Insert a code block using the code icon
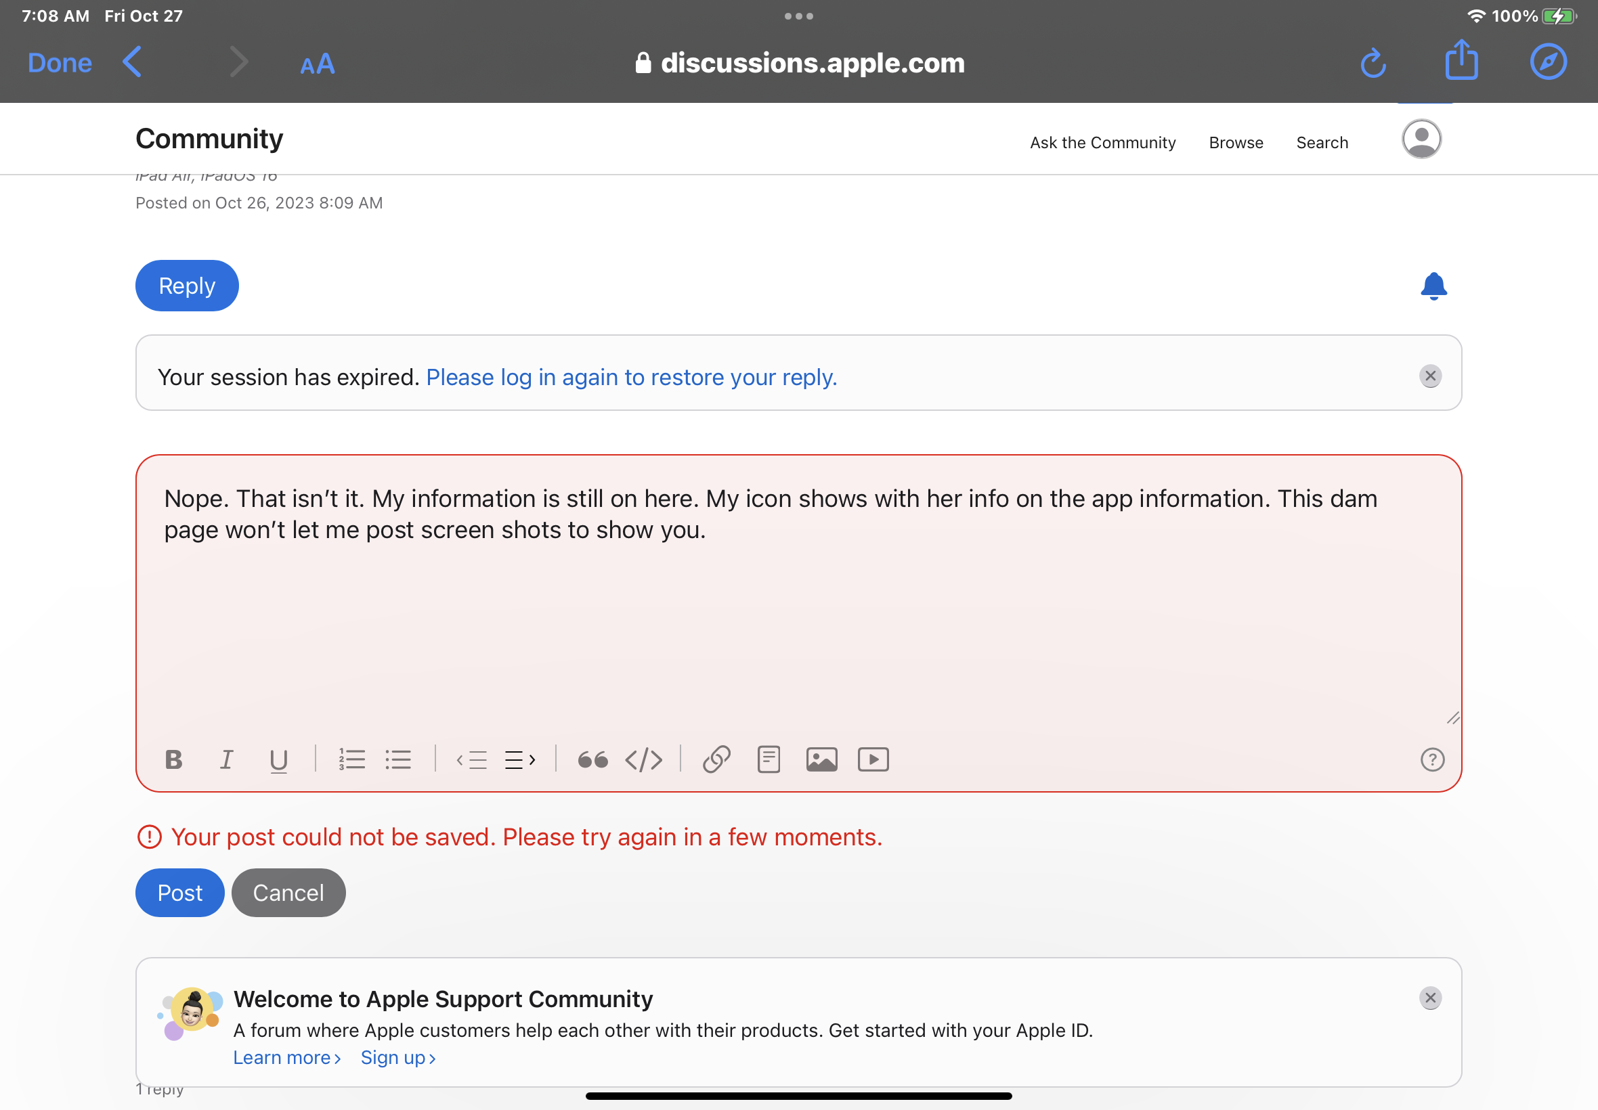The width and height of the screenshot is (1598, 1110). coord(643,759)
